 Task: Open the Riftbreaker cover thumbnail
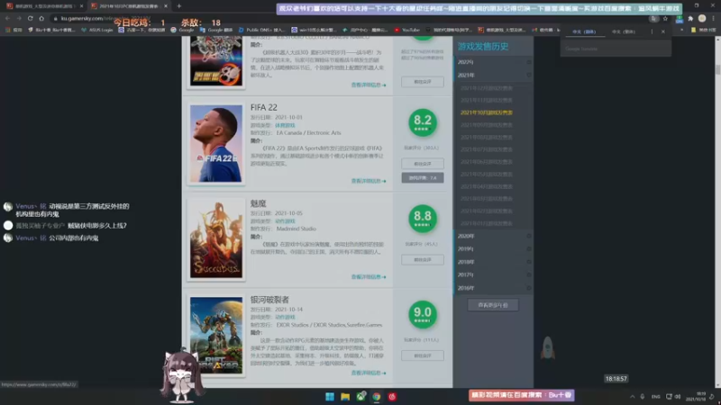pos(216,335)
